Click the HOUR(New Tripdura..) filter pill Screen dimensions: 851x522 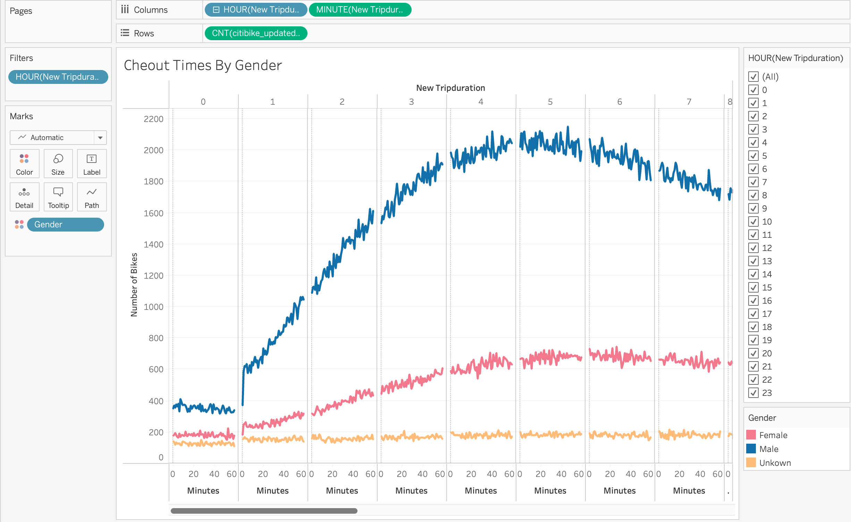pyautogui.click(x=58, y=77)
